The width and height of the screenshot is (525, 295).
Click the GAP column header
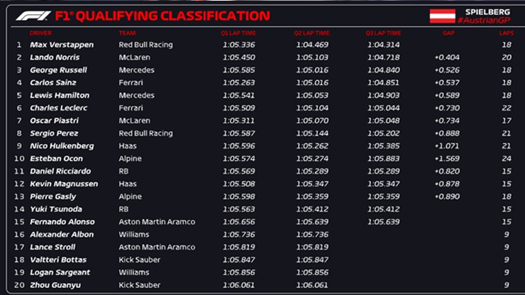pos(448,33)
